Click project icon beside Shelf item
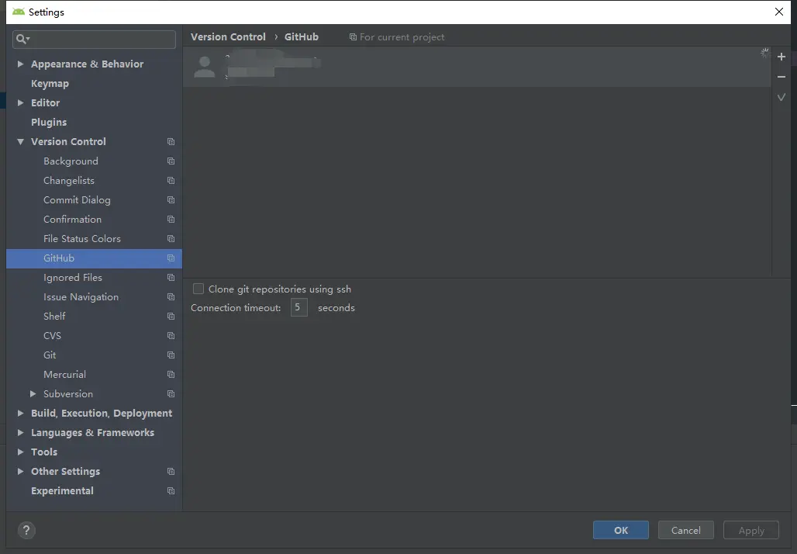797x554 pixels. pyautogui.click(x=171, y=317)
